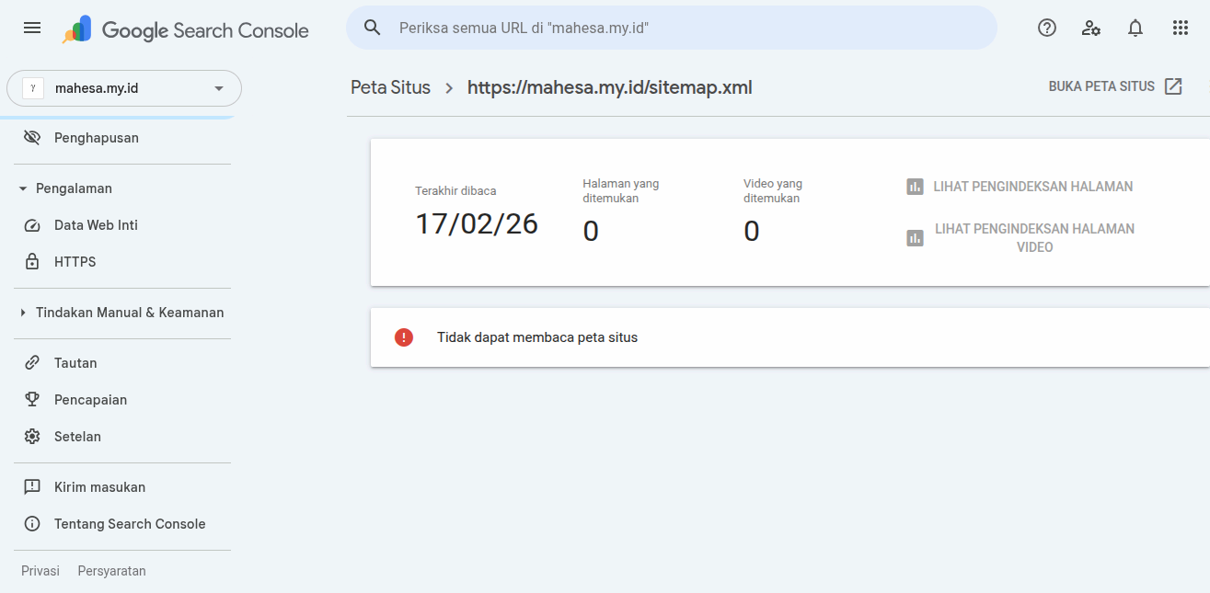Screen dimensions: 1210x593
Task: Click the Peta Situs breadcrumb link
Action: click(x=390, y=87)
